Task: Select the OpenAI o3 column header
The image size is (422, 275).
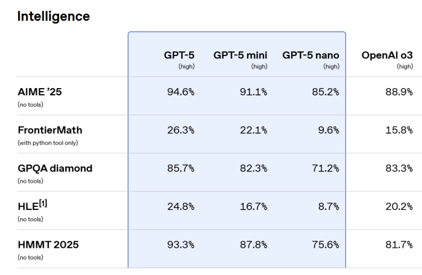Action: [x=386, y=55]
